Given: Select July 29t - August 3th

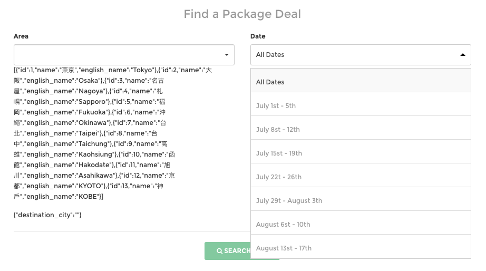Looking at the screenshot, I should (x=360, y=200).
